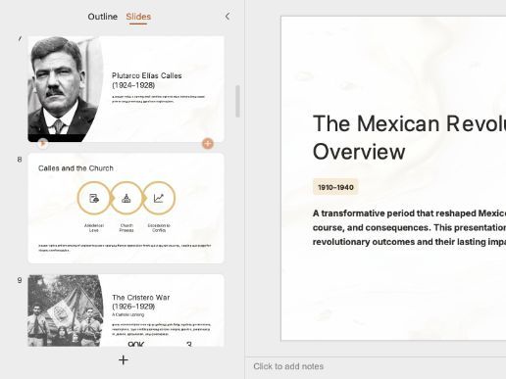Click the chart circle icon on slide 8
Viewport: 506px width, 379px height.
(x=159, y=198)
